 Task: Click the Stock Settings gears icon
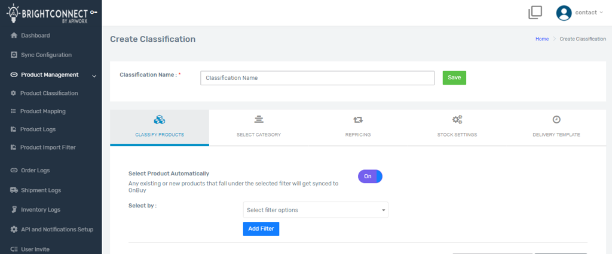pyautogui.click(x=457, y=120)
